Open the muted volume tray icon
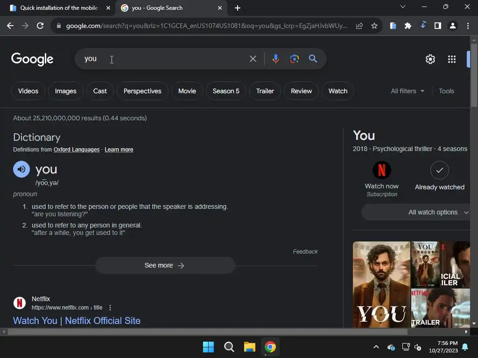Screen dimensions: 478x358 pyautogui.click(x=418, y=347)
